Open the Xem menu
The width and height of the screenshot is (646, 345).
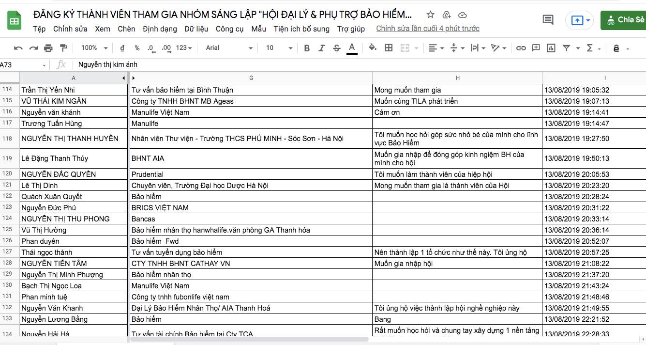tap(103, 29)
